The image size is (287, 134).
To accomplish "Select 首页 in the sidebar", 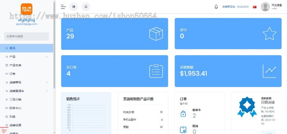I will (x=26, y=48).
